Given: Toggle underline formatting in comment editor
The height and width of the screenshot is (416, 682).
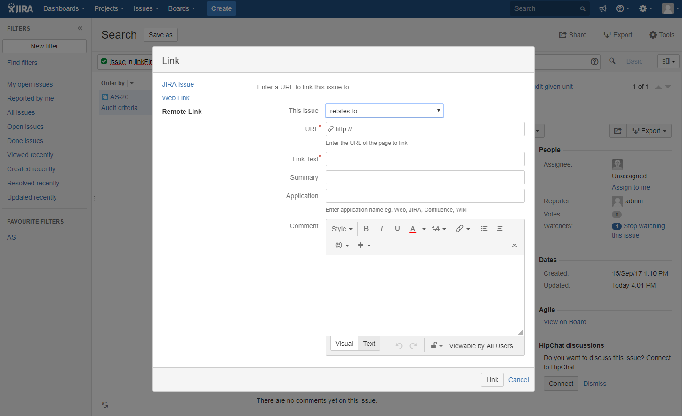Looking at the screenshot, I should tap(397, 229).
